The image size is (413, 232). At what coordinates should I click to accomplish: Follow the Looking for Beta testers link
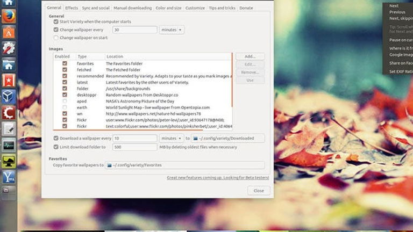click(218, 178)
